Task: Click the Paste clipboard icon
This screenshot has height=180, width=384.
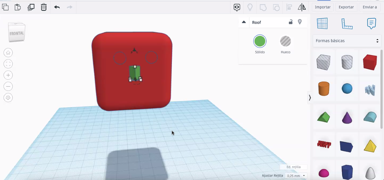Action: 18,7
